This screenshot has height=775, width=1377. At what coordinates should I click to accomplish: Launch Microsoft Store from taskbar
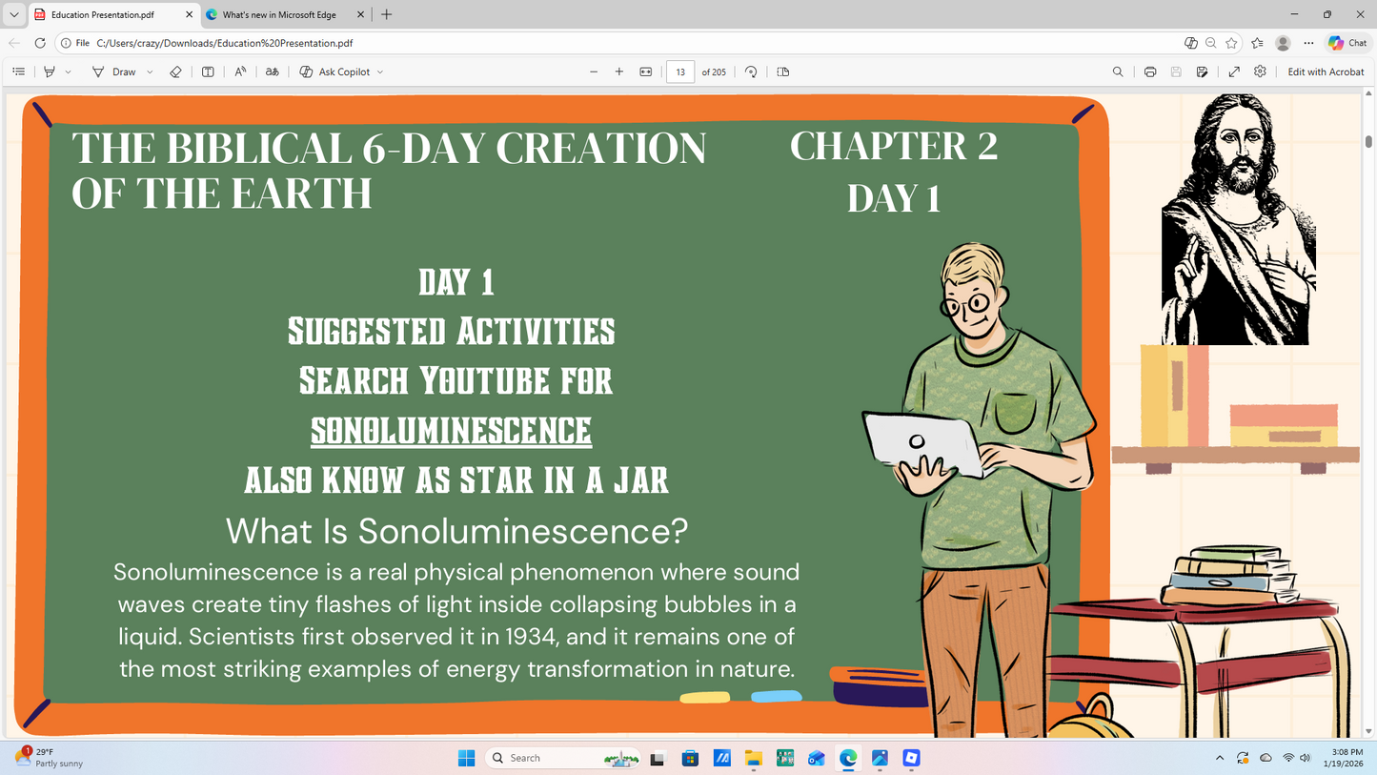tap(690, 758)
